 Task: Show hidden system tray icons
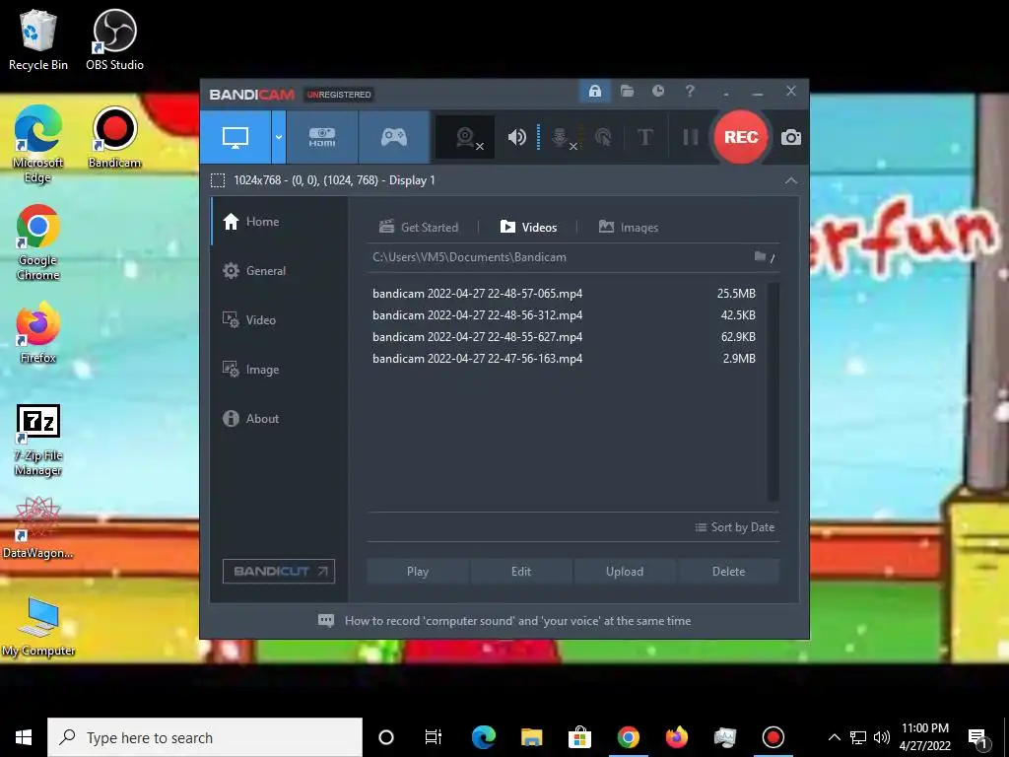tap(834, 737)
